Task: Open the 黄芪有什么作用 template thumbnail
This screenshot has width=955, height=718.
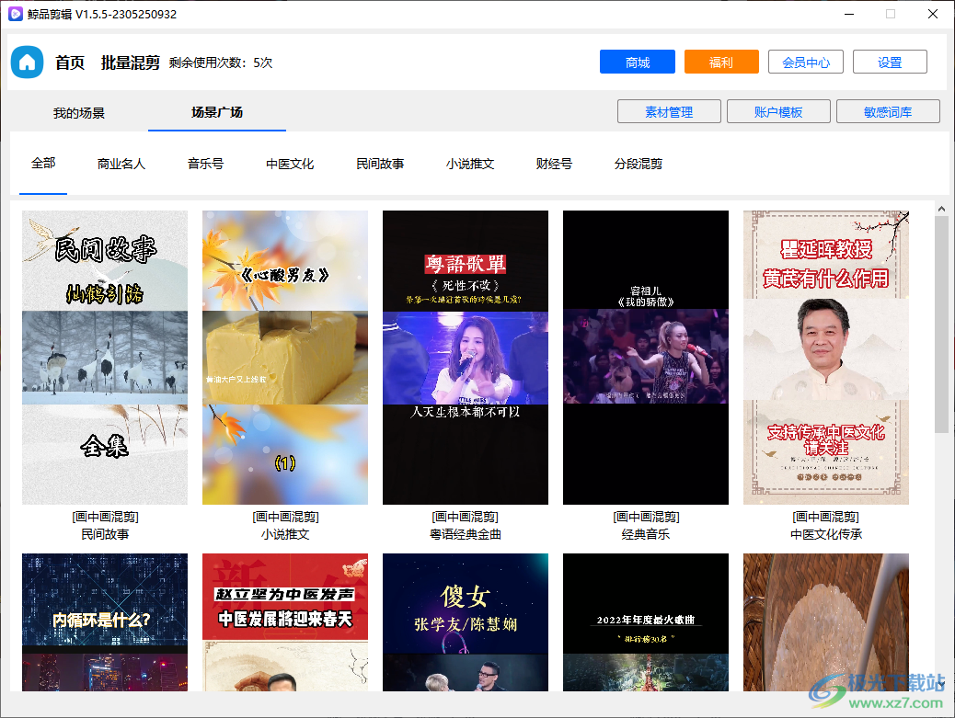Action: tap(826, 358)
